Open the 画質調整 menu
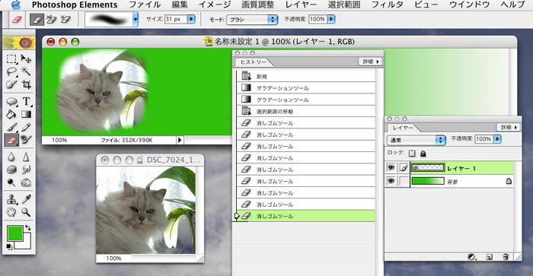 (257, 5)
